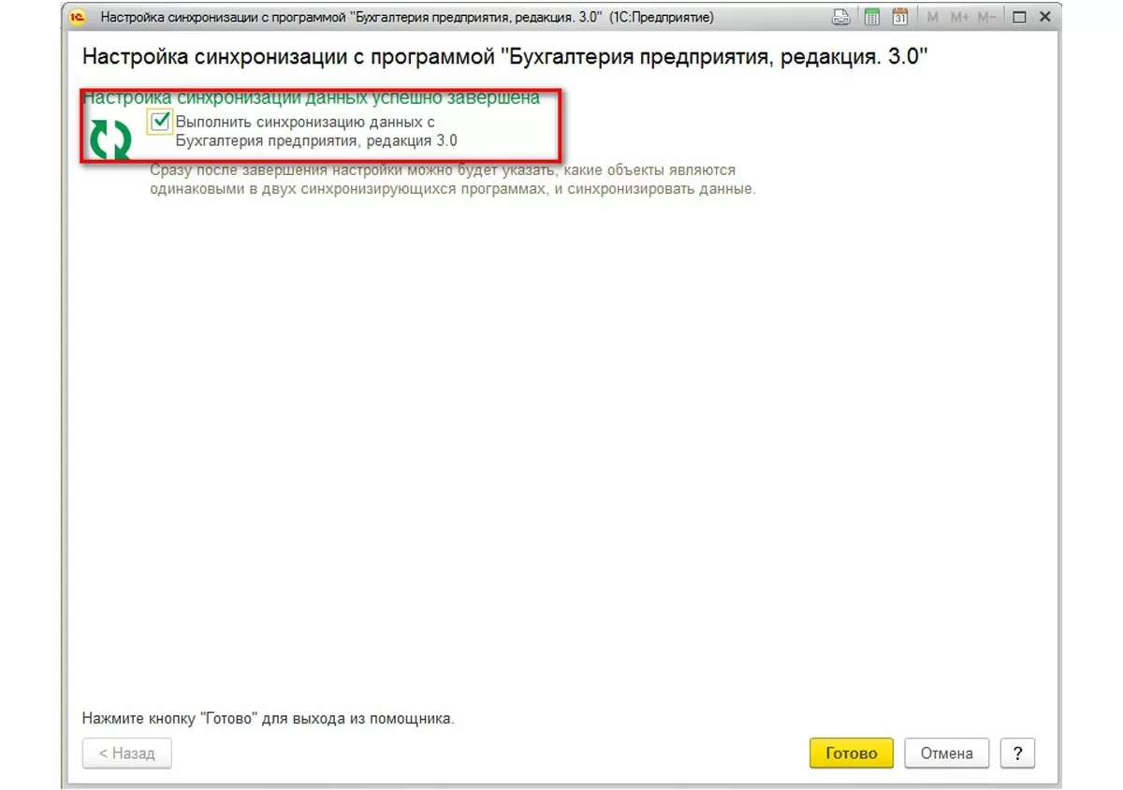Click the M memory button

click(x=932, y=17)
